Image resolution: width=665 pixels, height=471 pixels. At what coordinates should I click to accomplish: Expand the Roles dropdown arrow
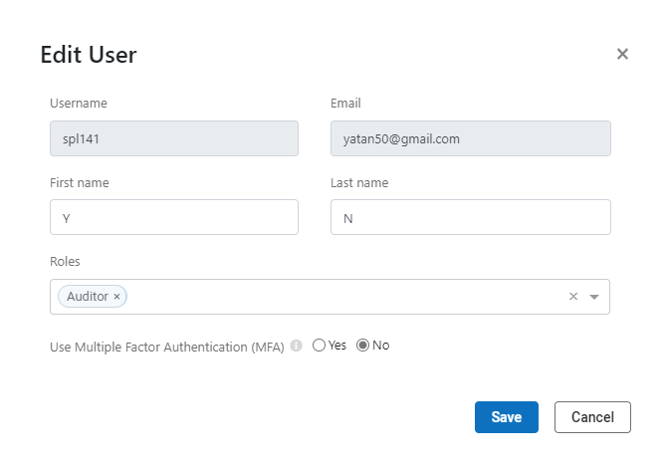click(594, 297)
